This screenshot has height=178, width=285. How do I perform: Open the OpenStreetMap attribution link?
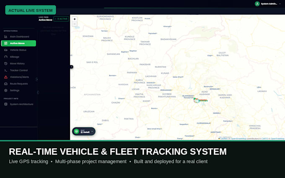click(x=238, y=139)
